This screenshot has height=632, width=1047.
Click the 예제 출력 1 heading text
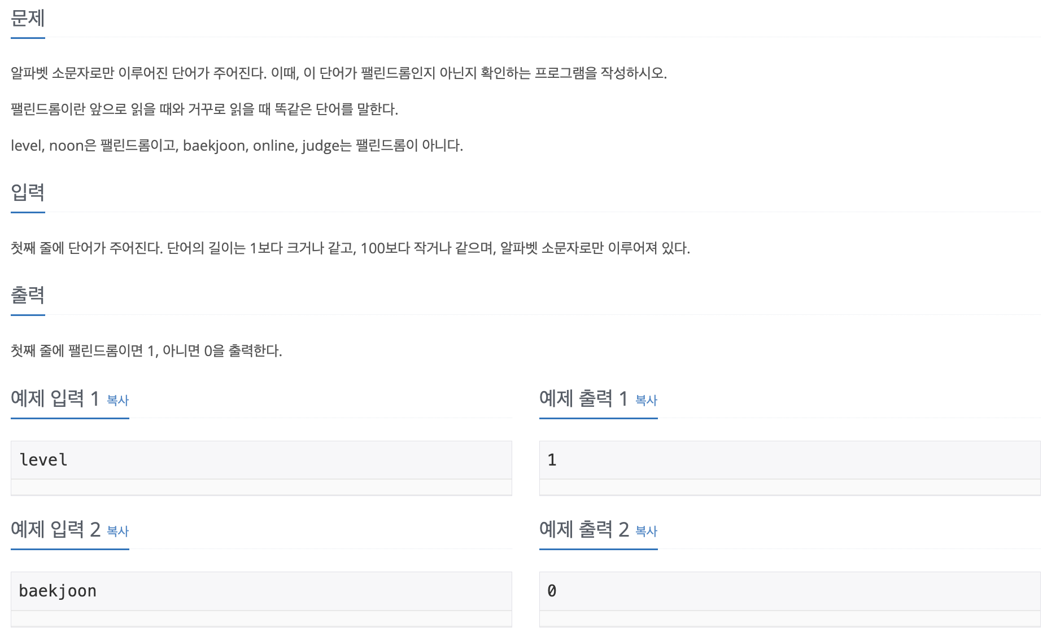(583, 399)
